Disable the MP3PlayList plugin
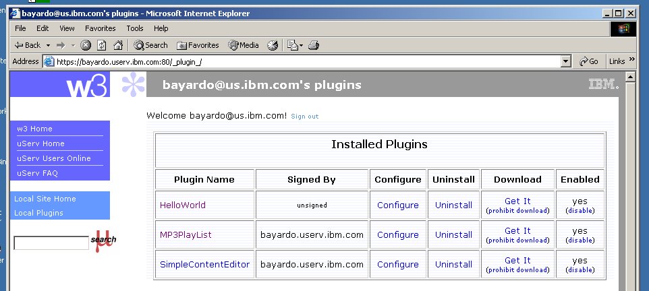The image size is (649, 291). [580, 240]
